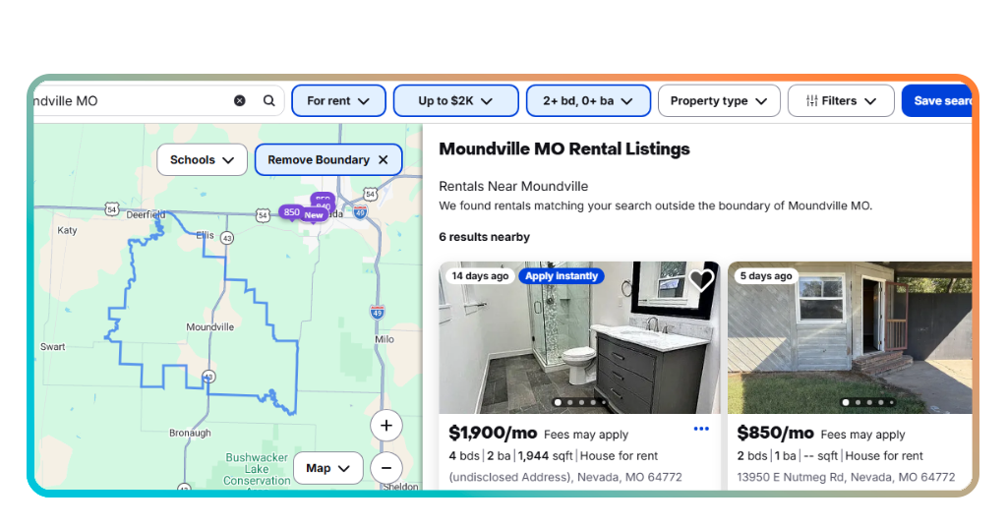This screenshot has width=1007, height=527.
Task: Remove the map boundary using the X
Action: 384,160
